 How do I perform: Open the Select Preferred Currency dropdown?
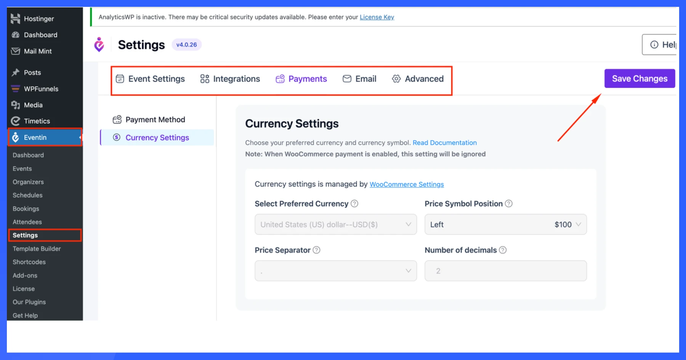coord(336,224)
